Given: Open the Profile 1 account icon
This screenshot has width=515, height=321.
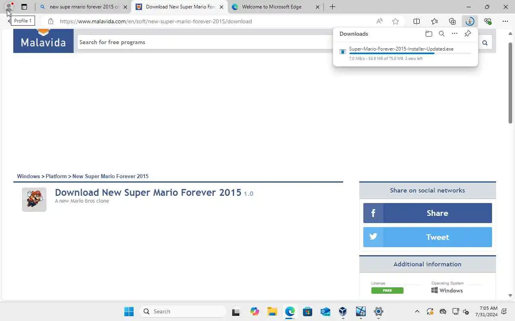Looking at the screenshot, I should (x=8, y=7).
